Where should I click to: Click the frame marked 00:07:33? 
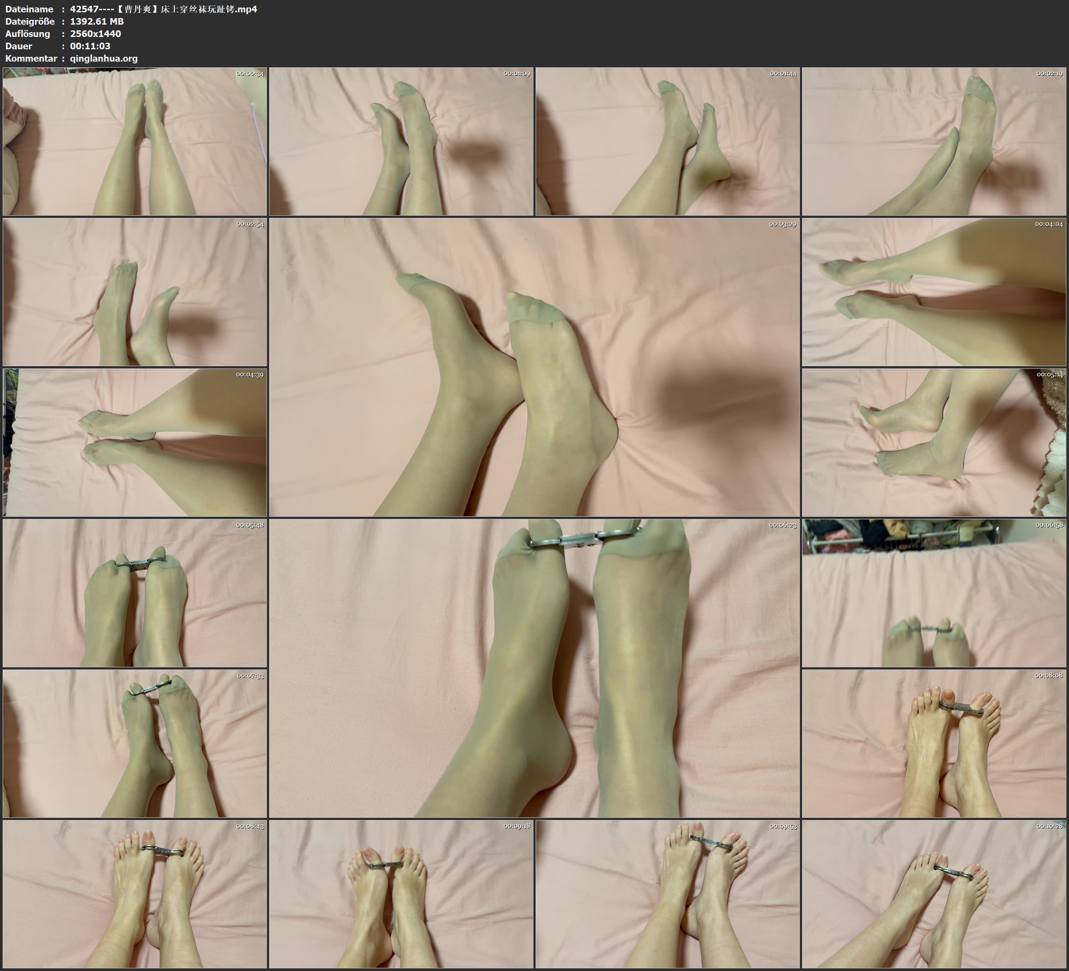pyautogui.click(x=135, y=743)
